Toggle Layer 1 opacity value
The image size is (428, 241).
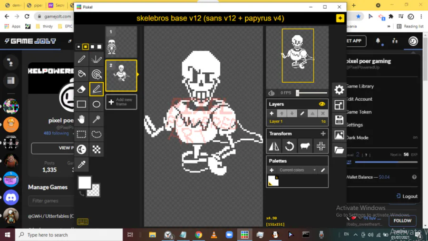323,121
